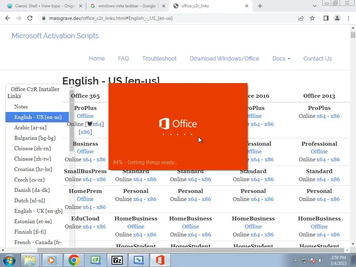Click the page vertical scrollbar thumb
This screenshot has height=267, width=356.
click(x=353, y=35)
